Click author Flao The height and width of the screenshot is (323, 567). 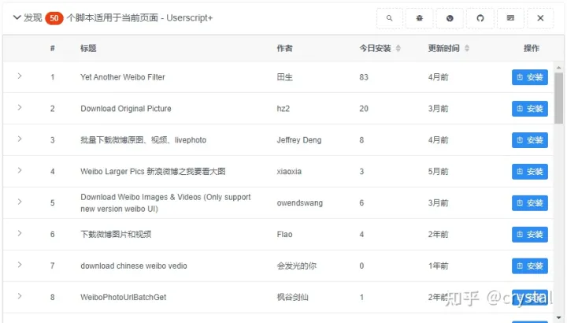tap(284, 235)
